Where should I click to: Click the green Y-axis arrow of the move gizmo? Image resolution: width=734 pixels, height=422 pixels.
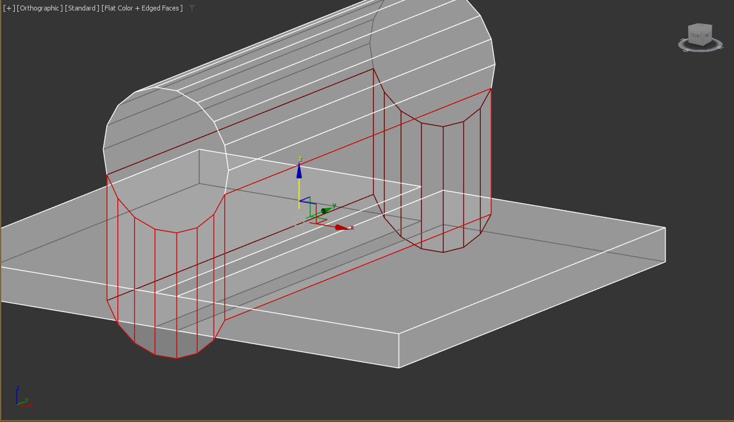[x=326, y=210]
